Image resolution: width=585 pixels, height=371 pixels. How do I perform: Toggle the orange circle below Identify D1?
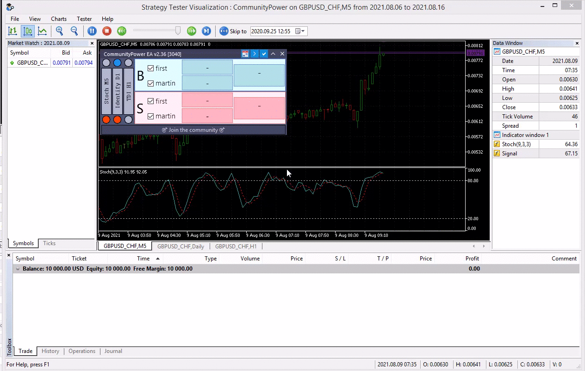pyautogui.click(x=118, y=120)
